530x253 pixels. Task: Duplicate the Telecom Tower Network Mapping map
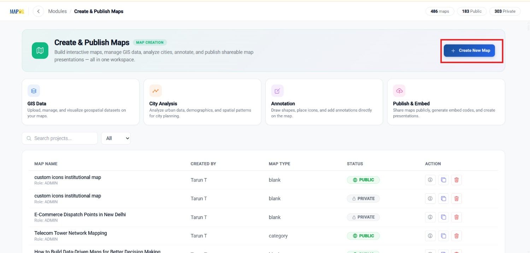tap(443, 236)
